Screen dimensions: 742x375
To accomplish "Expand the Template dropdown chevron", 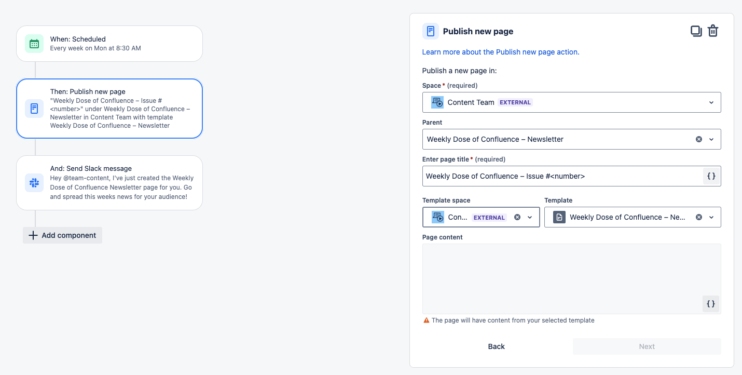I will pos(711,217).
